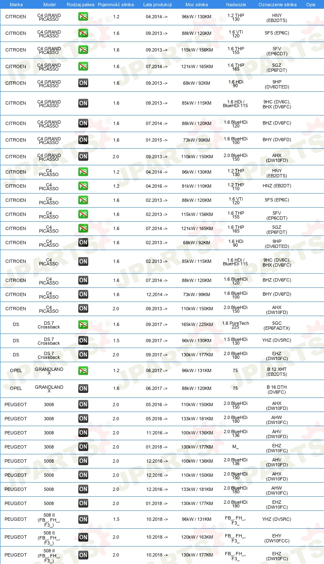Click PEUGEOT in the 120kW/163KM row
This screenshot has width=324, height=564.
[16, 537]
